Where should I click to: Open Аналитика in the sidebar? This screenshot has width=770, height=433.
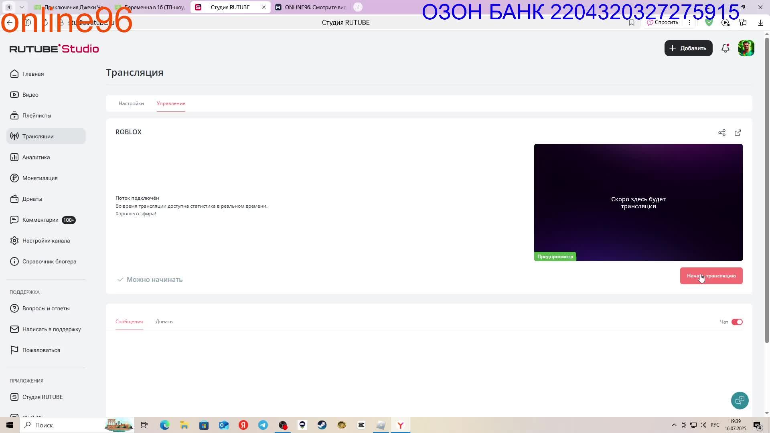pyautogui.click(x=36, y=157)
